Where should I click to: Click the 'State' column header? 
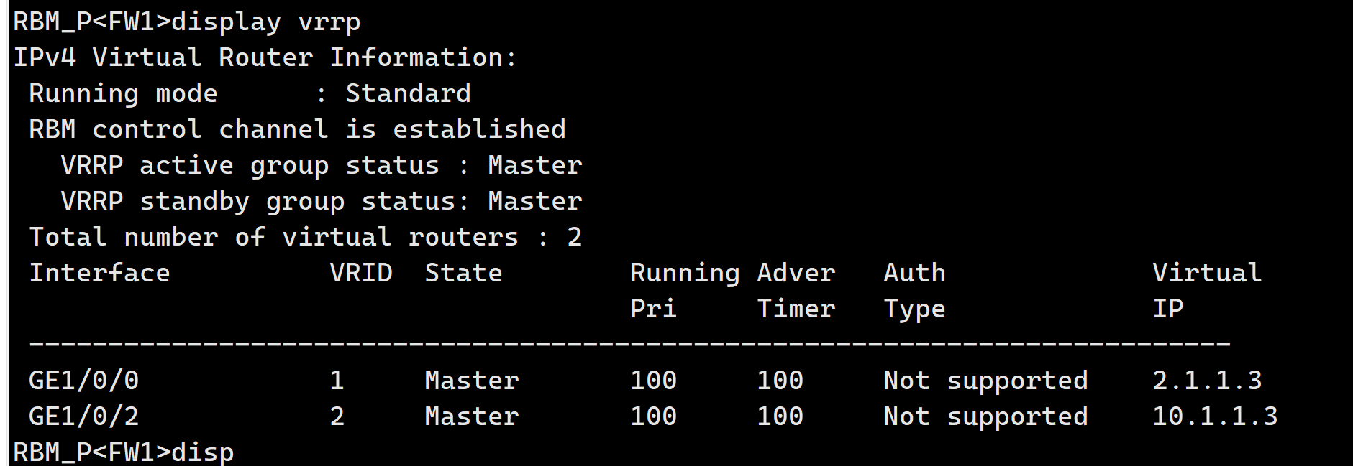[x=463, y=274]
